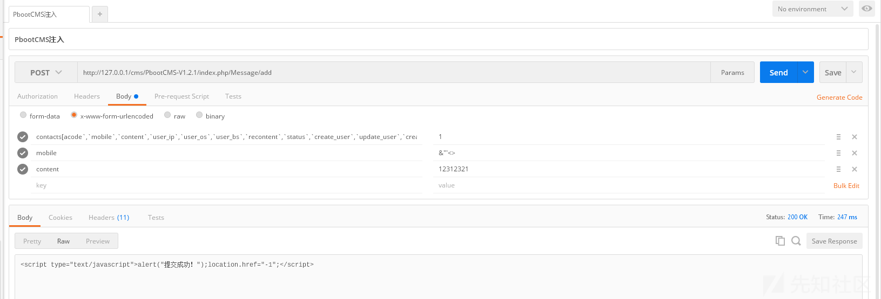Image resolution: width=881 pixels, height=299 pixels.
Task: Open No environment dropdown
Action: pyautogui.click(x=813, y=9)
